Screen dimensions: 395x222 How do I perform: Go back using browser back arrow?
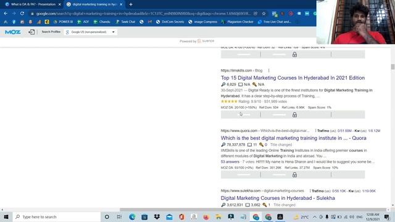pos(6,14)
